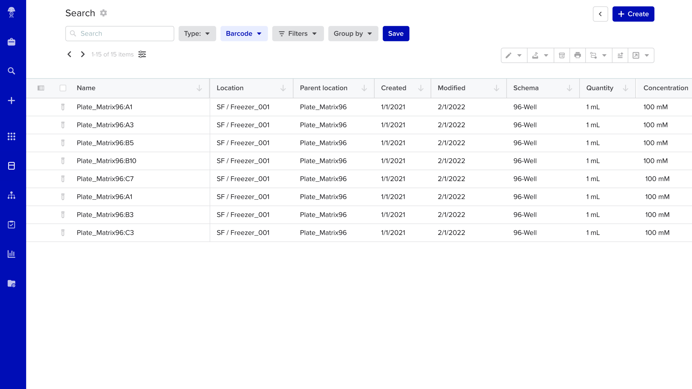This screenshot has width=692, height=389.
Task: Click '2/1/2022' modified date in B3 row
Action: pos(451,215)
